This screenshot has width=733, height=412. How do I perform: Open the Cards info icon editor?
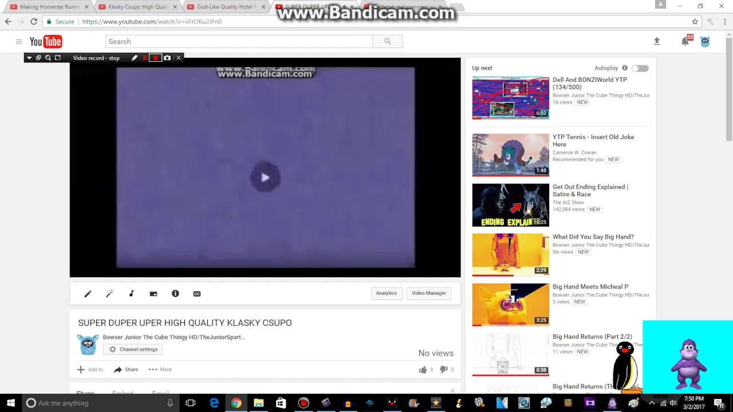(x=175, y=294)
